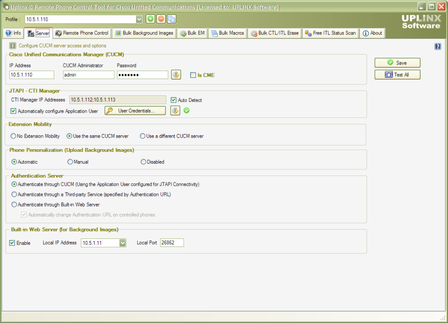This screenshot has width=448, height=323.
Task: Click the Save button
Action: click(397, 62)
